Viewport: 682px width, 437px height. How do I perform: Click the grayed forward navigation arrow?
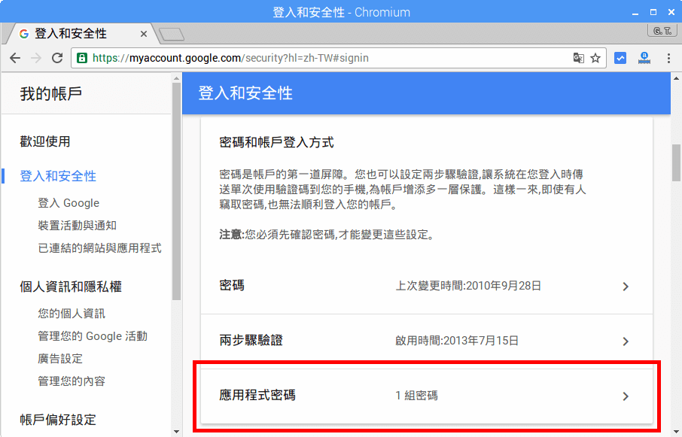click(x=35, y=58)
